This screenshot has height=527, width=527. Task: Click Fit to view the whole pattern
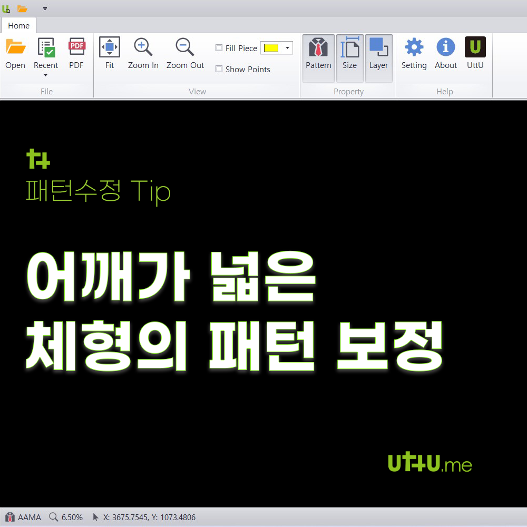click(109, 53)
